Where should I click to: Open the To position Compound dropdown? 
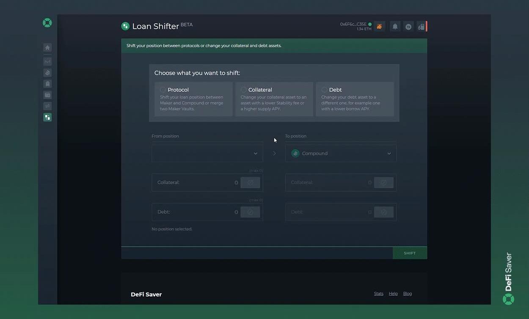(x=341, y=154)
